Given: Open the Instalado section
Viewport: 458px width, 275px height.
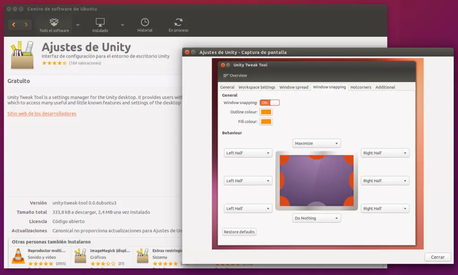Looking at the screenshot, I should pyautogui.click(x=100, y=25).
